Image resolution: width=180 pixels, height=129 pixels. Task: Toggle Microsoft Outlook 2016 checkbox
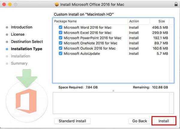click(x=61, y=48)
